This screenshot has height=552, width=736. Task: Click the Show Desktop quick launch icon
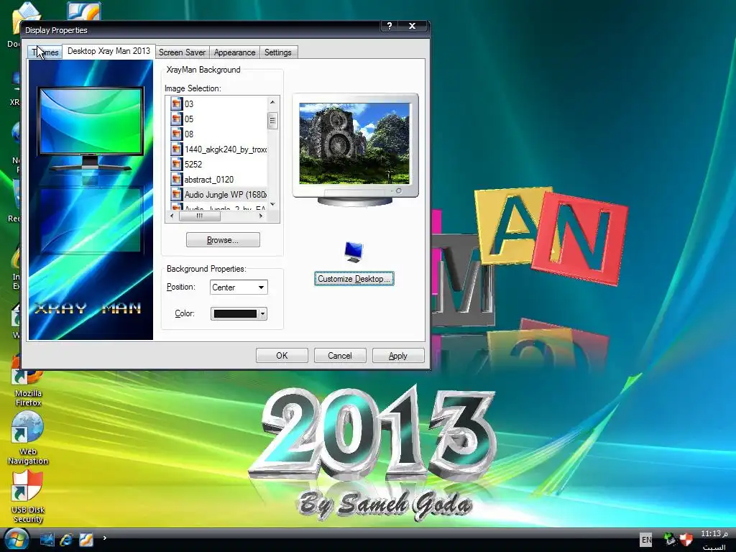tap(47, 539)
